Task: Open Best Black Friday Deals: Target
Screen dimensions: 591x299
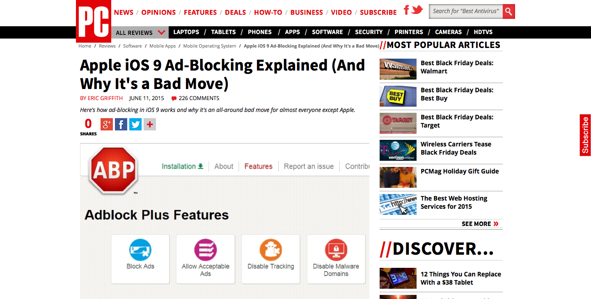Action: (457, 121)
